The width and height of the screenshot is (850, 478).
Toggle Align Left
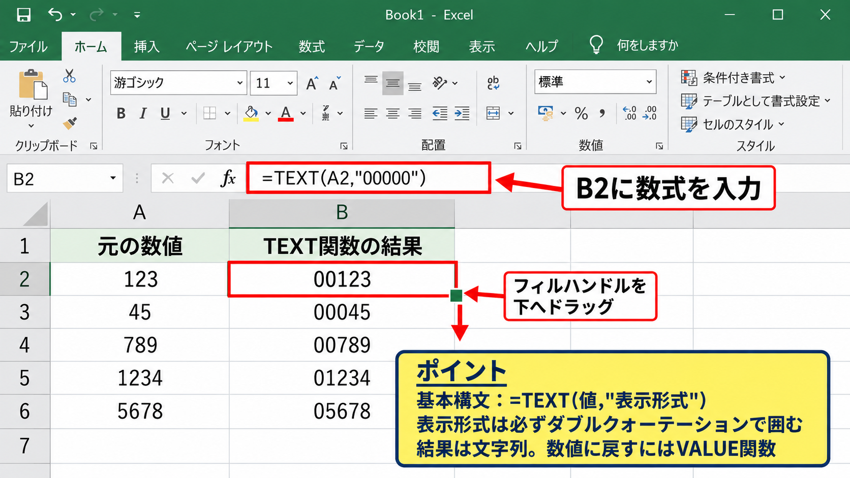click(x=371, y=113)
